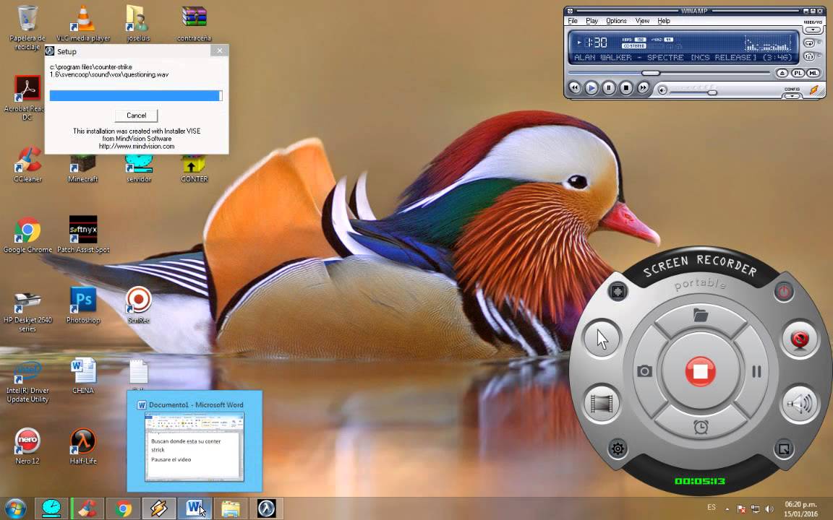Viewport: 833px width, 520px height.
Task: Open the Winamp View menu
Action: tap(642, 21)
